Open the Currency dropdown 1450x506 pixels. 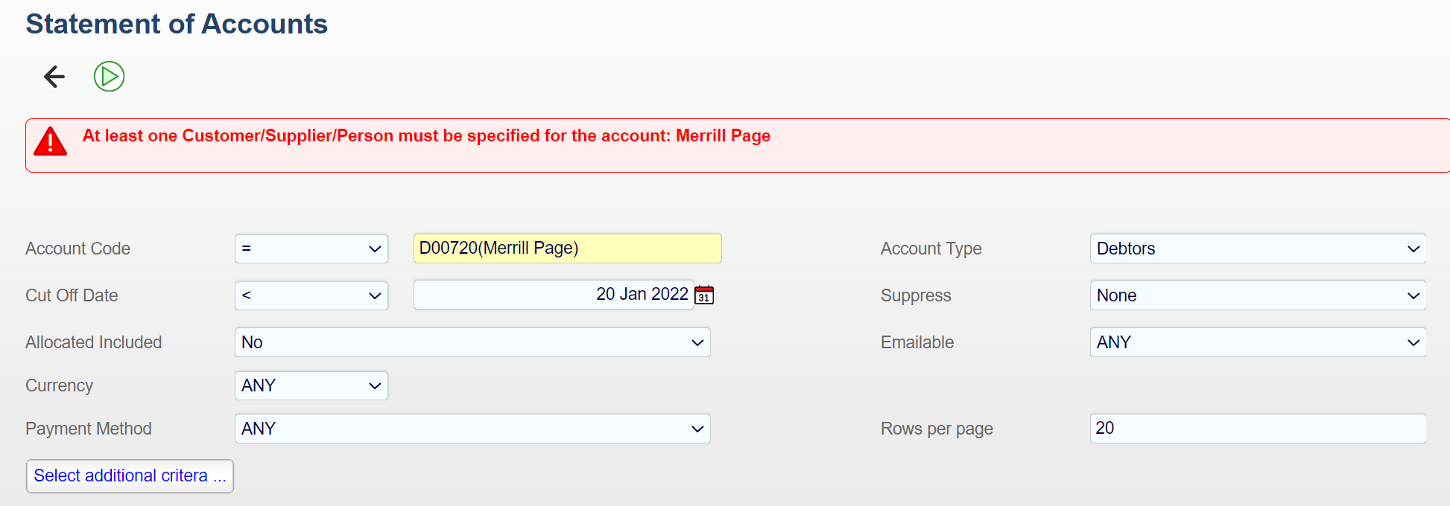[311, 385]
